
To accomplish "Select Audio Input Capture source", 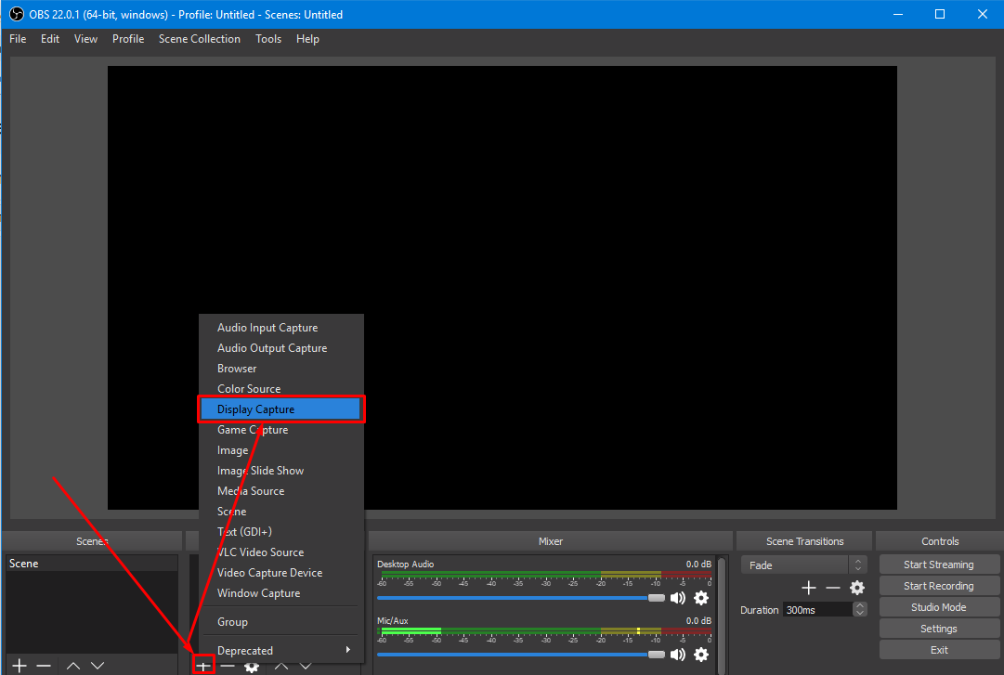I will coord(281,328).
